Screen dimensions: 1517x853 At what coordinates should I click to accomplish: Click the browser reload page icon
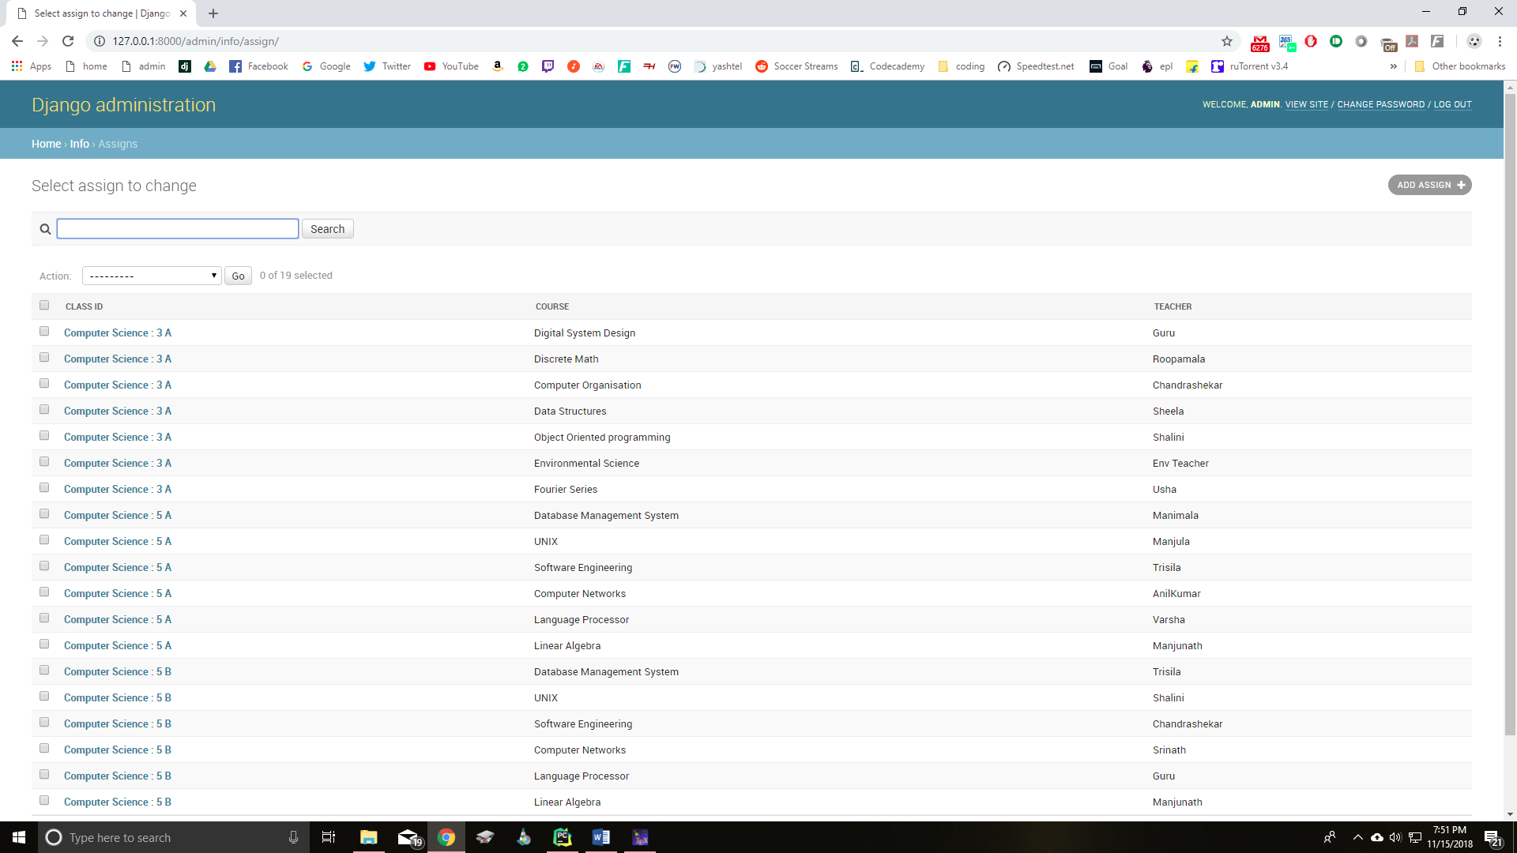(x=68, y=41)
